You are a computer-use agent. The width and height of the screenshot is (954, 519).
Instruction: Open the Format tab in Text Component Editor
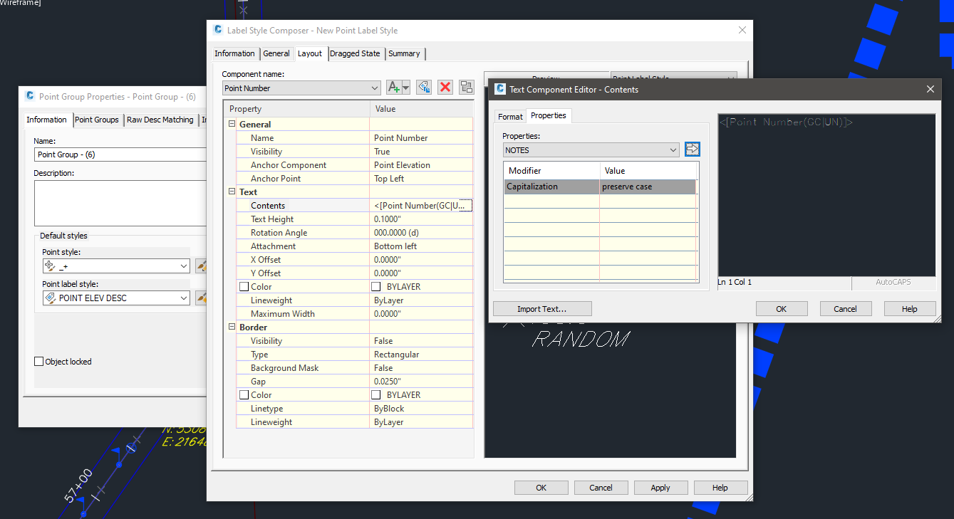[510, 116]
